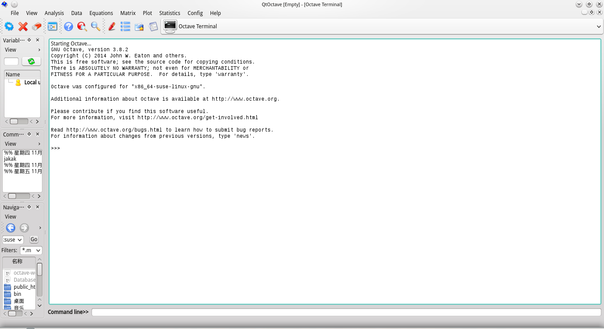The width and height of the screenshot is (604, 329).
Task: Select the '%% 星期五 11月' history entry
Action: pyautogui.click(x=22, y=171)
